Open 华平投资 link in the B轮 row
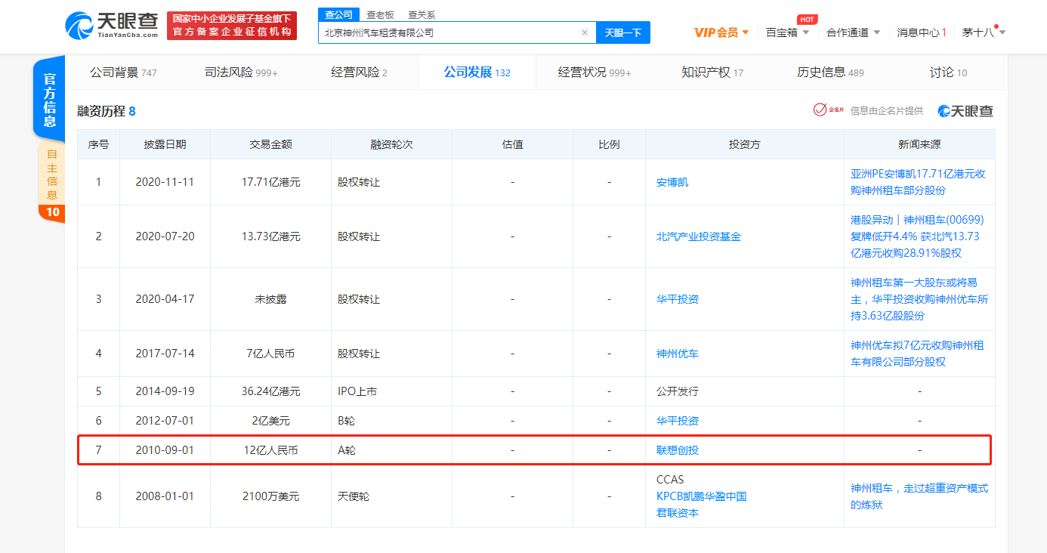Image resolution: width=1047 pixels, height=553 pixels. 678,421
